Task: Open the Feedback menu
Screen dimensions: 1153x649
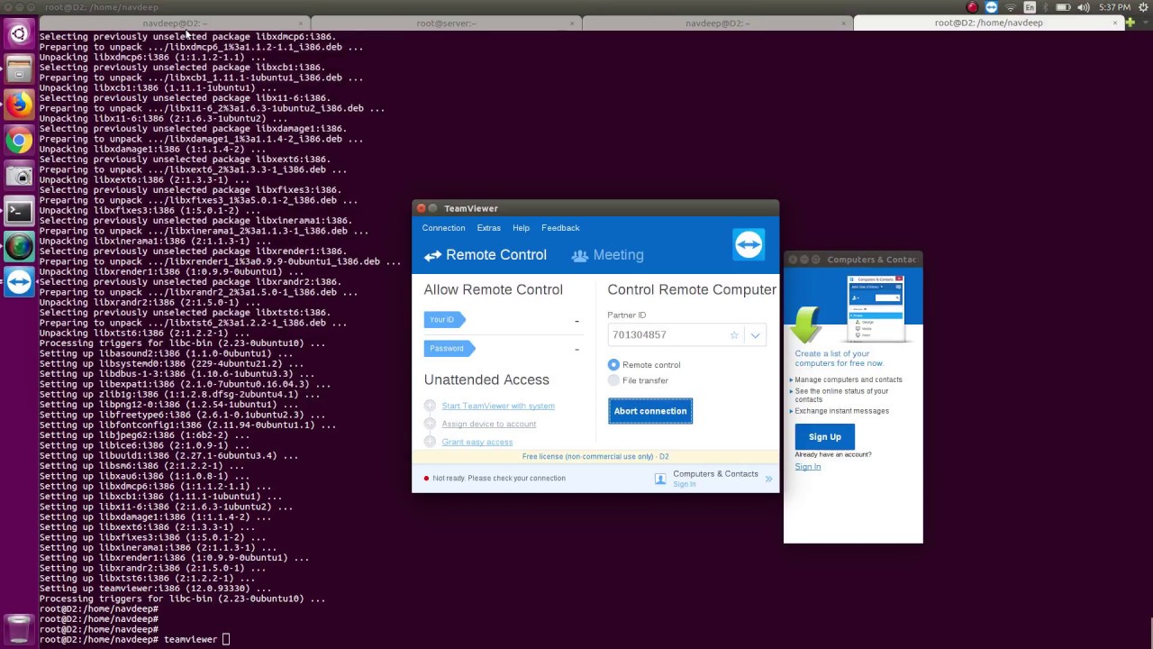Action: 560,228
